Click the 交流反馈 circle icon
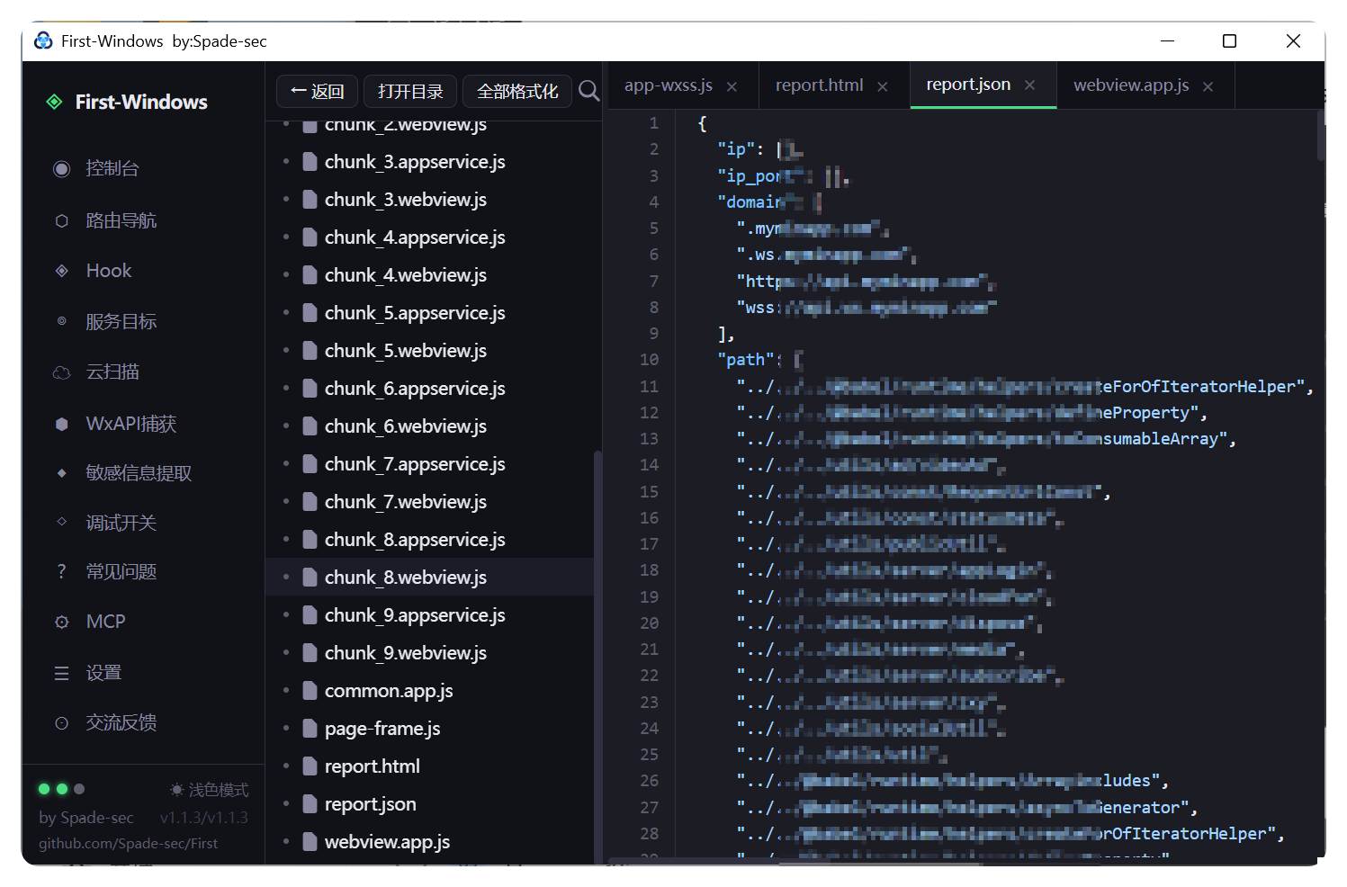 [x=61, y=723]
